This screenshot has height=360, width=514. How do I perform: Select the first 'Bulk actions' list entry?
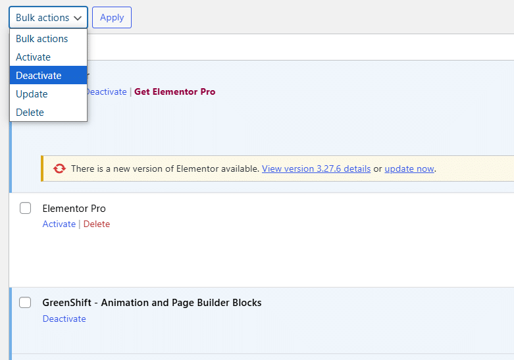(41, 39)
